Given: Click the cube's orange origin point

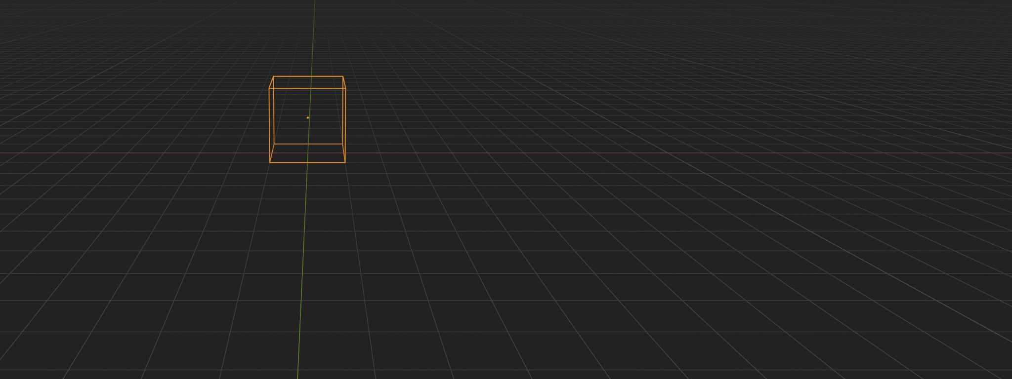Looking at the screenshot, I should pos(308,118).
